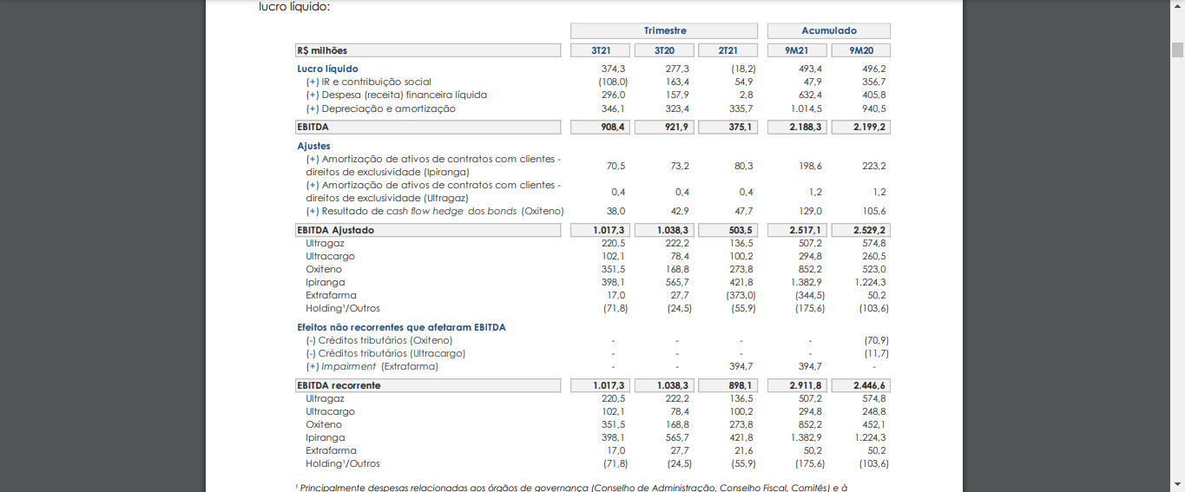Click the 9M21 column header
Image resolution: width=1185 pixels, height=492 pixels.
[797, 50]
